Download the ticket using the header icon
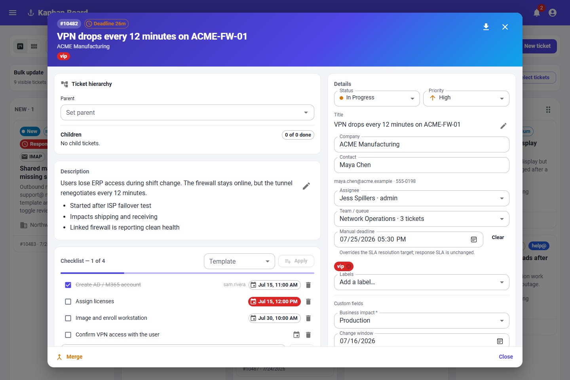570x380 pixels. coord(486,27)
